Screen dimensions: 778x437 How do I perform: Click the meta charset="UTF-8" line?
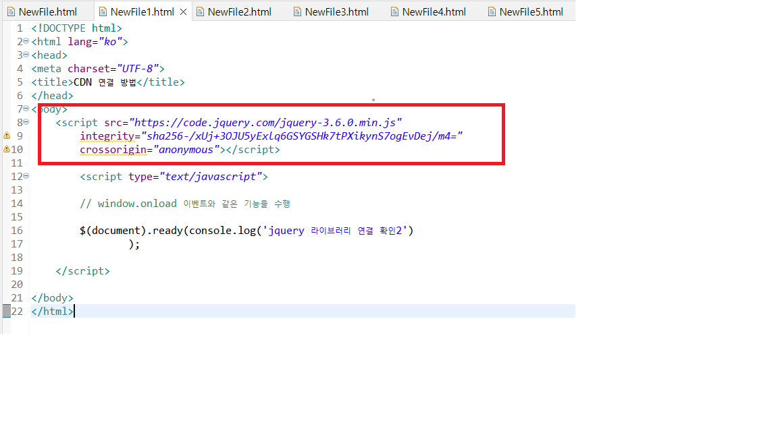[98, 68]
